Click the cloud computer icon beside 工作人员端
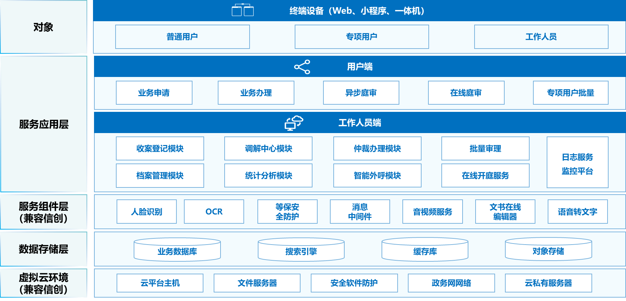This screenshot has height=301, width=626. coord(294,123)
